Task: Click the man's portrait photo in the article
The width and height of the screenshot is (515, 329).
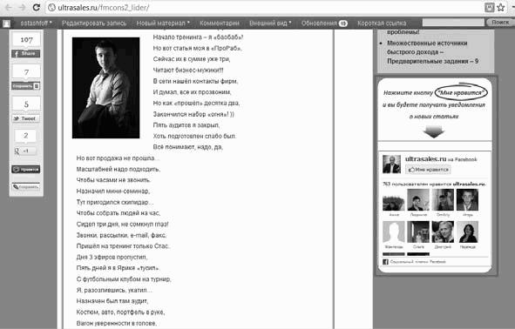Action: (x=105, y=88)
